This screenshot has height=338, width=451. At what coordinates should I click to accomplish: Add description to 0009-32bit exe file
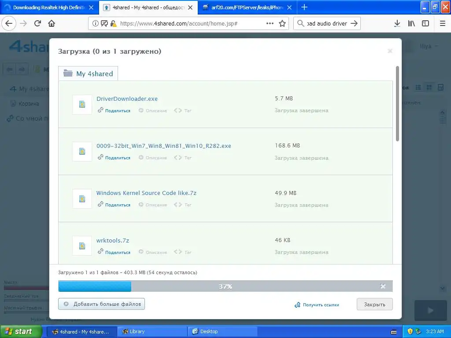[x=153, y=158]
